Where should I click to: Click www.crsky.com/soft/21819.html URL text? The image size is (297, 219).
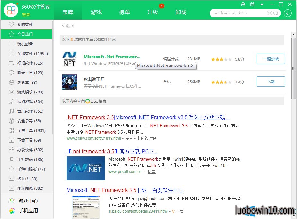[x=94, y=138]
